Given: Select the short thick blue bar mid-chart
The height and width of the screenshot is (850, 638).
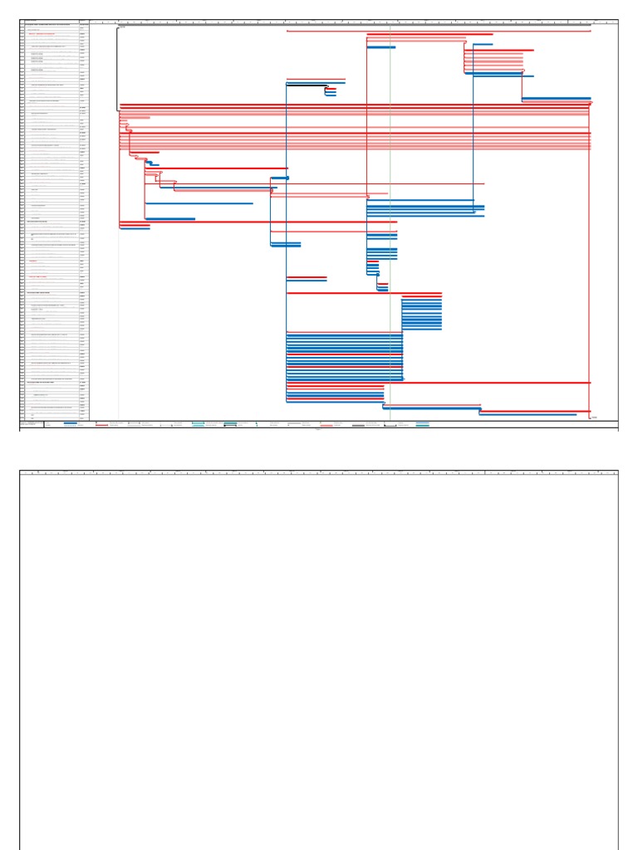Looking at the screenshot, I should pos(280,178).
